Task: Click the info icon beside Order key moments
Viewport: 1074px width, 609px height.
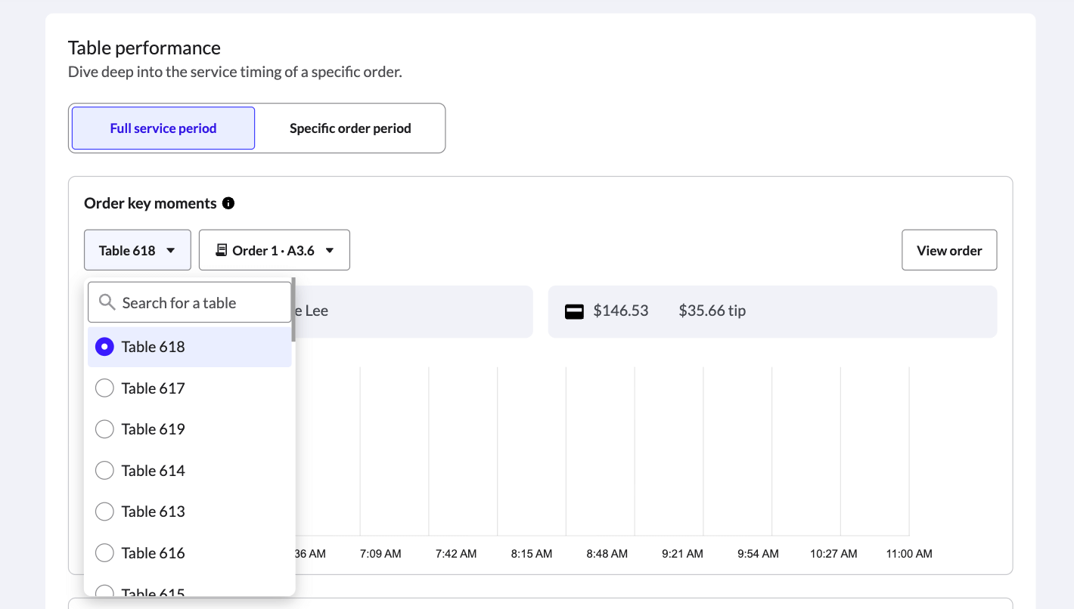Action: [x=228, y=203]
